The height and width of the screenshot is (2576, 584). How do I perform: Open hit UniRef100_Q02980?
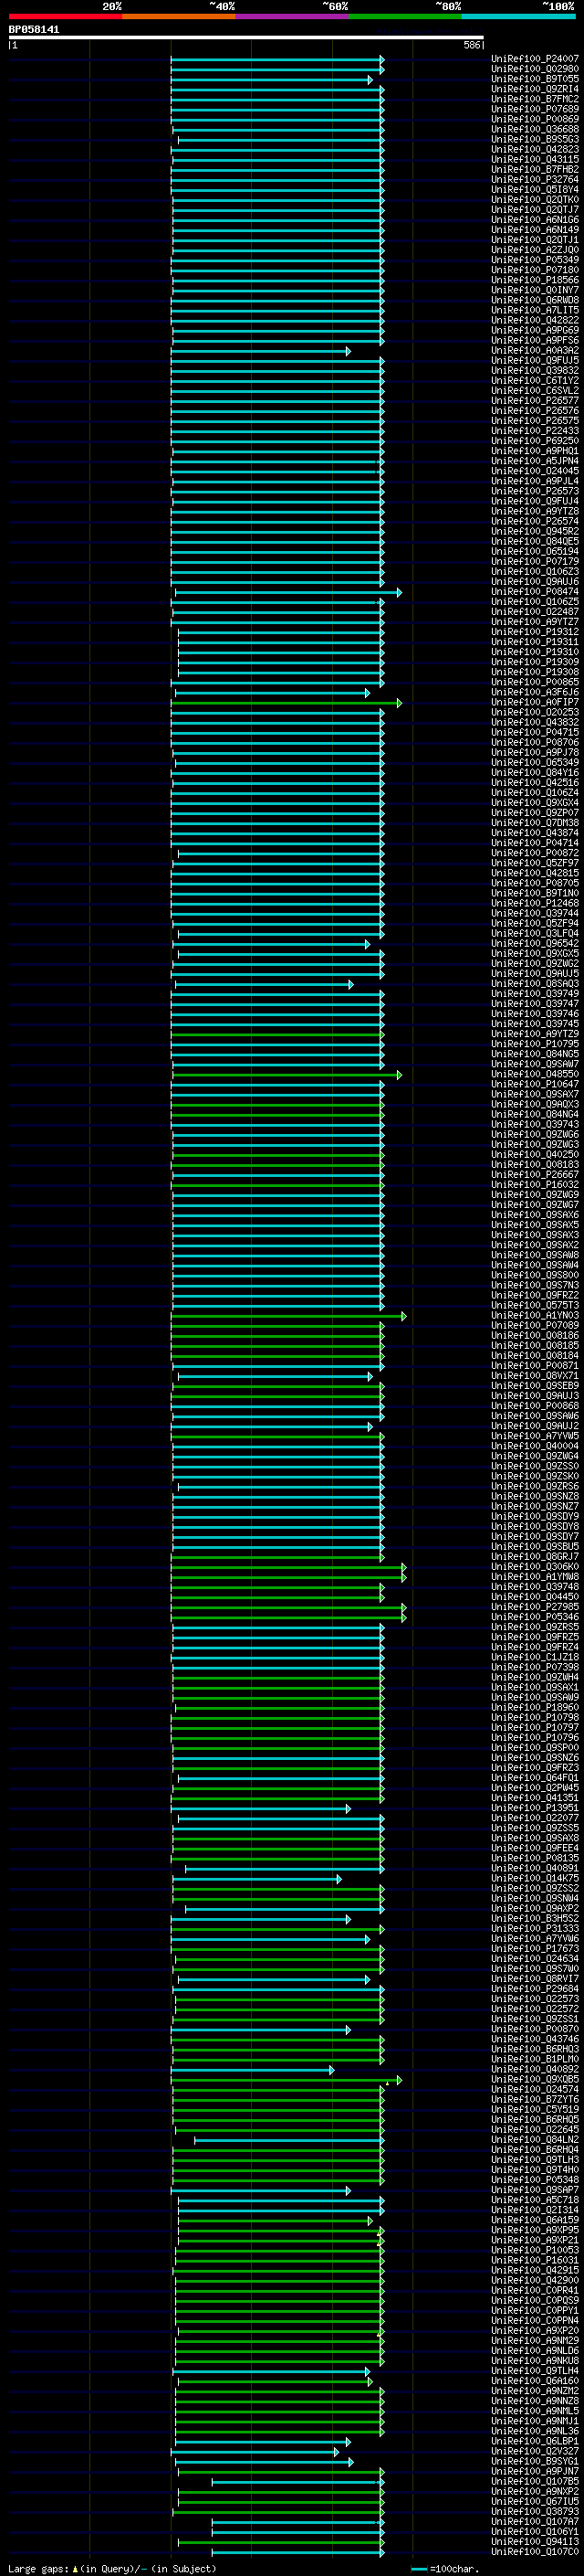pos(535,69)
